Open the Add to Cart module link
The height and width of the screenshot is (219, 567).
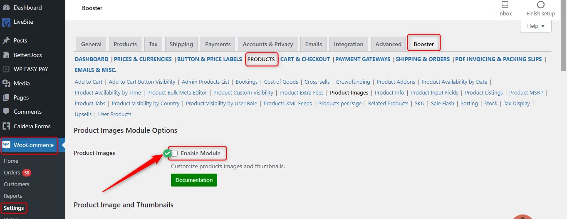pyautogui.click(x=89, y=82)
